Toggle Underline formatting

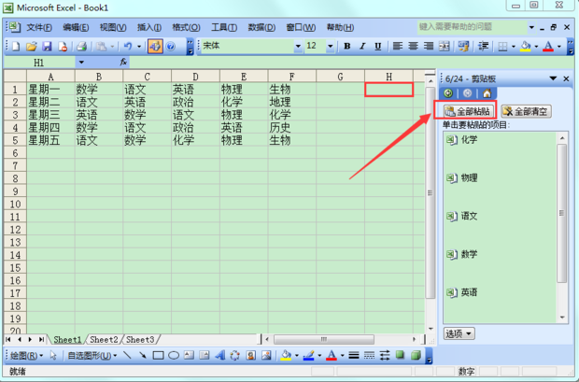378,46
